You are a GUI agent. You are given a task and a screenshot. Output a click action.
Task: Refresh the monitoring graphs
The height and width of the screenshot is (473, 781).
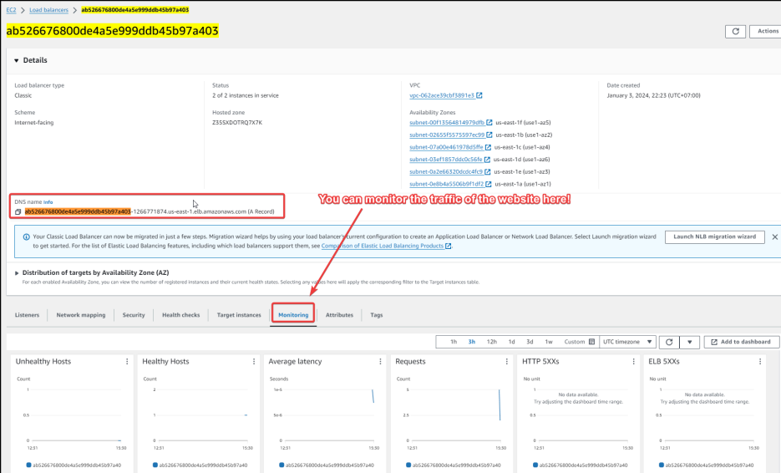point(669,343)
